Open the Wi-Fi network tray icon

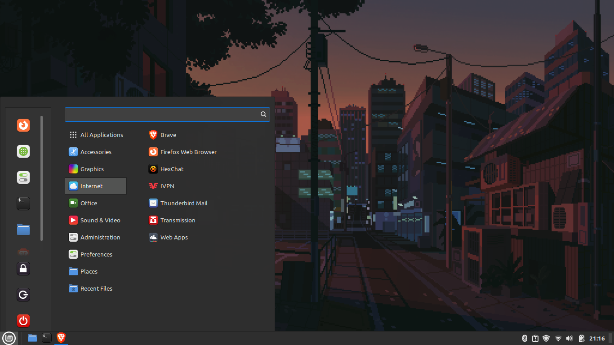(558, 338)
